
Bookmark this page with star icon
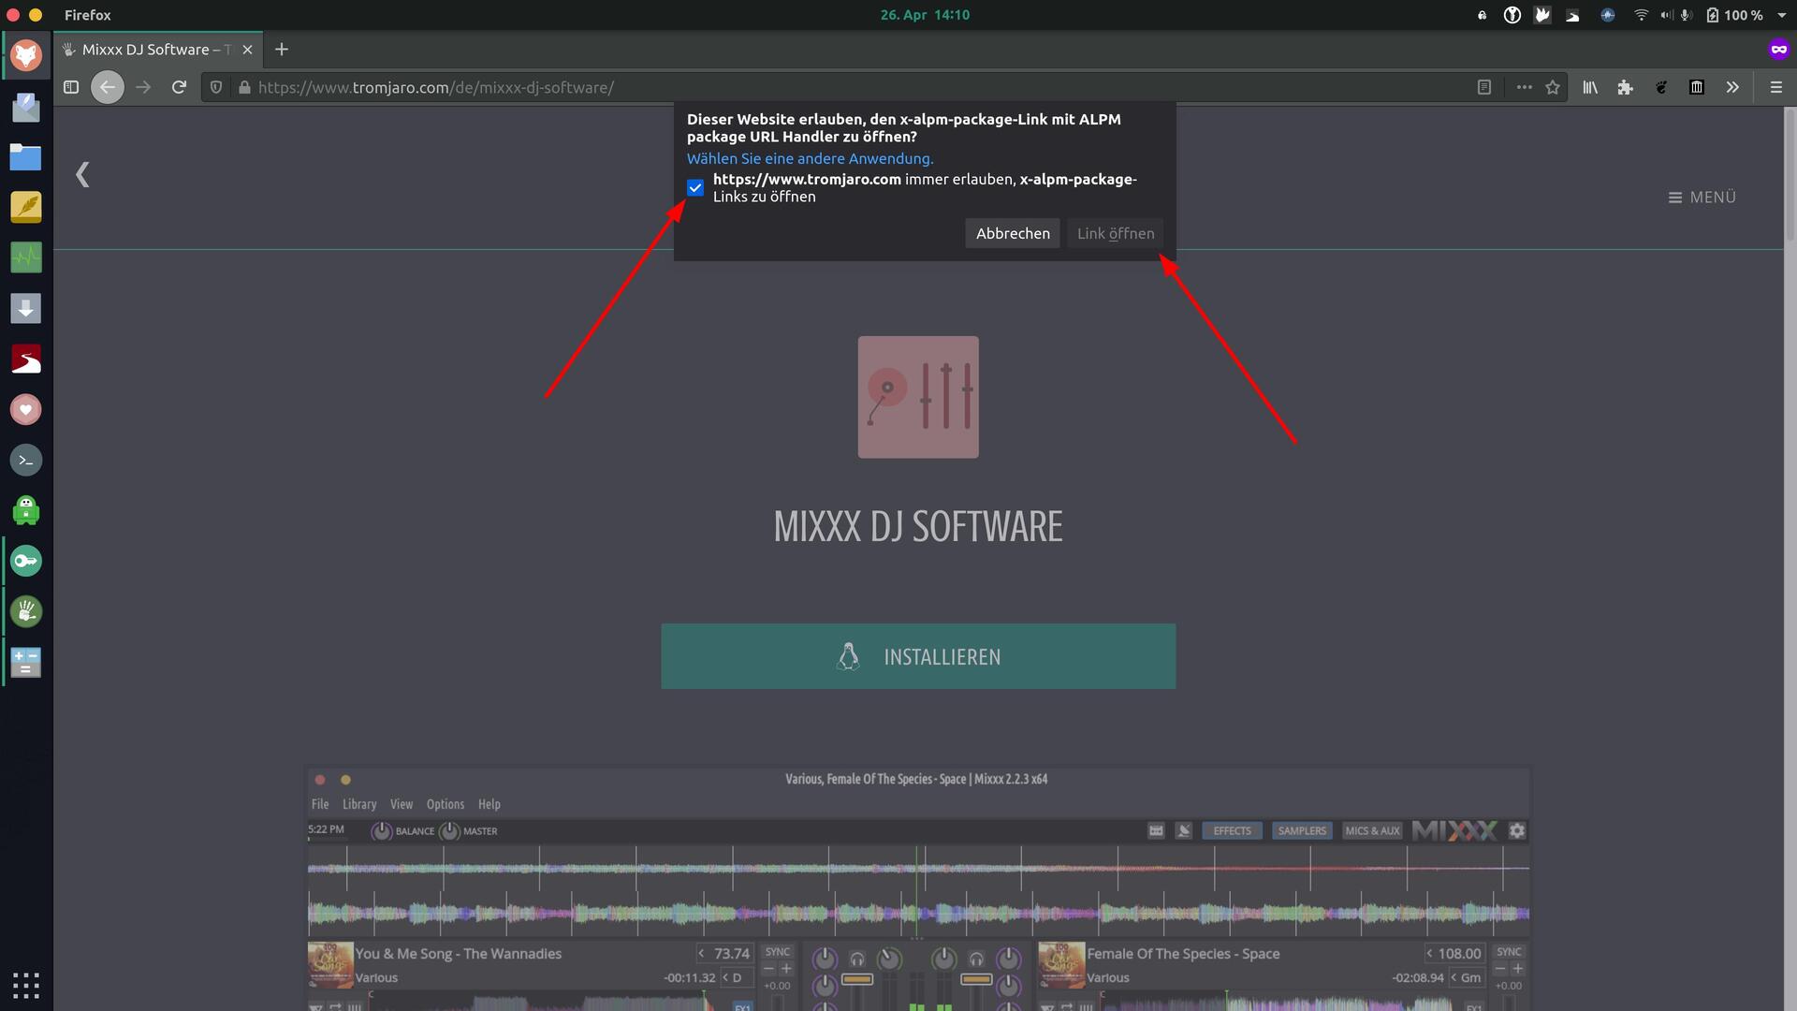pos(1553,87)
